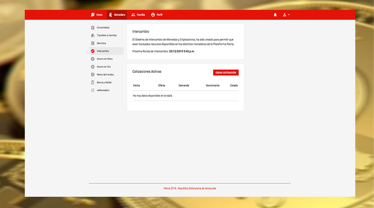Click the Consolidado clipboard icon
The height and width of the screenshot is (208, 374).
93,28
